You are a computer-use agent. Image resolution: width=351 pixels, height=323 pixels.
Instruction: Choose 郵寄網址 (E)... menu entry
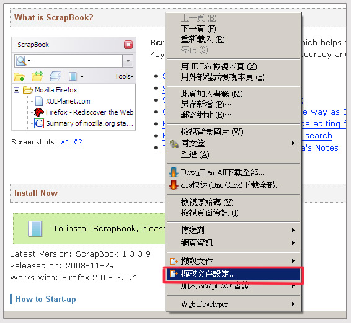pyautogui.click(x=233, y=115)
